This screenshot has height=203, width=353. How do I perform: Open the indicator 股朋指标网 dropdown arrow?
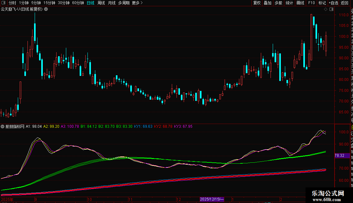pyautogui.click(x=2, y=126)
